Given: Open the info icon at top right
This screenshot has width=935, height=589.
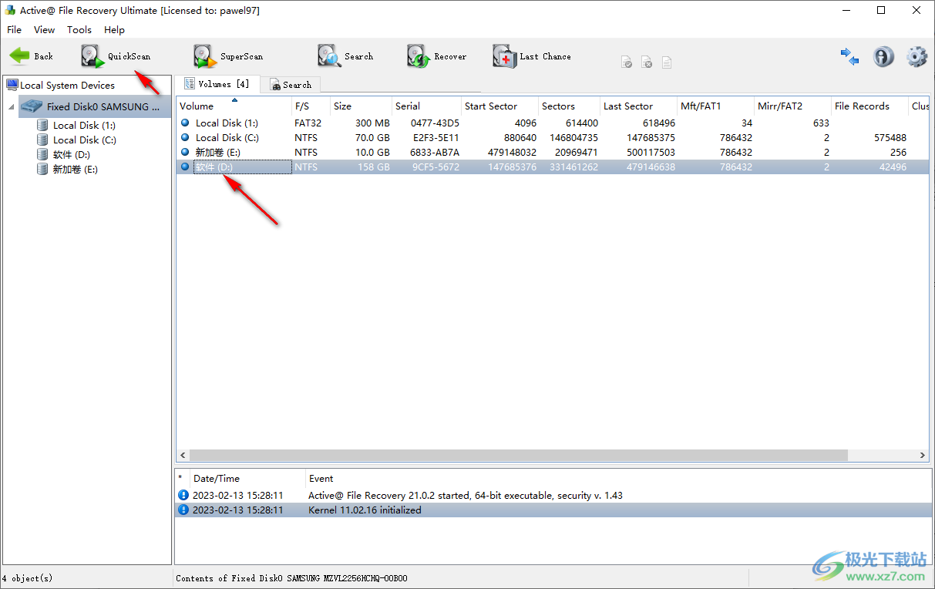Looking at the screenshot, I should click(883, 56).
